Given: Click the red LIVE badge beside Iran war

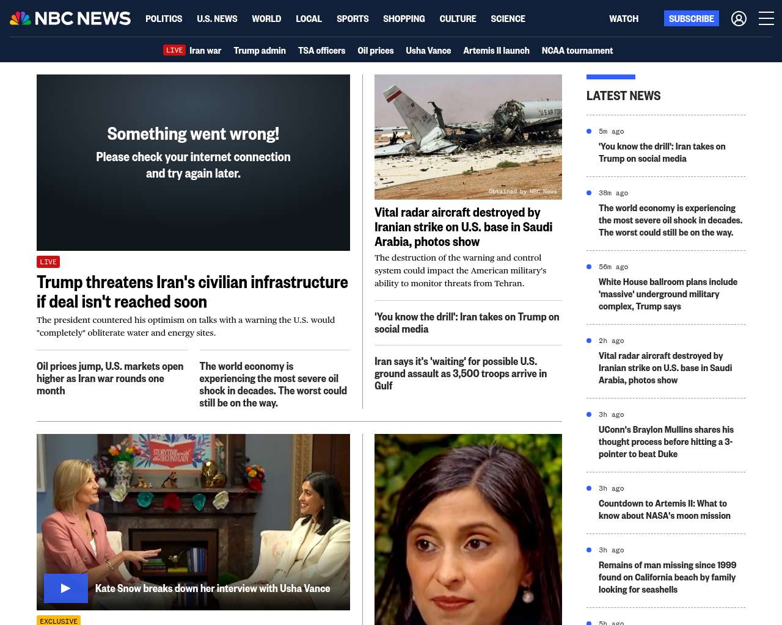Looking at the screenshot, I should (x=174, y=50).
